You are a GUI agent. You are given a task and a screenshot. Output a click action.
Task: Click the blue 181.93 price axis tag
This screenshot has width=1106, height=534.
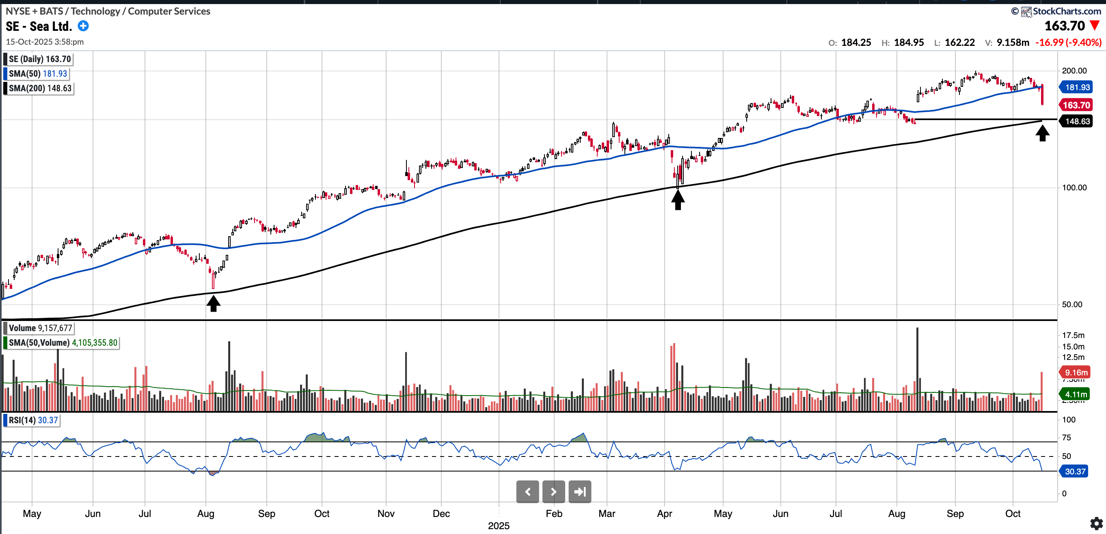(x=1077, y=87)
